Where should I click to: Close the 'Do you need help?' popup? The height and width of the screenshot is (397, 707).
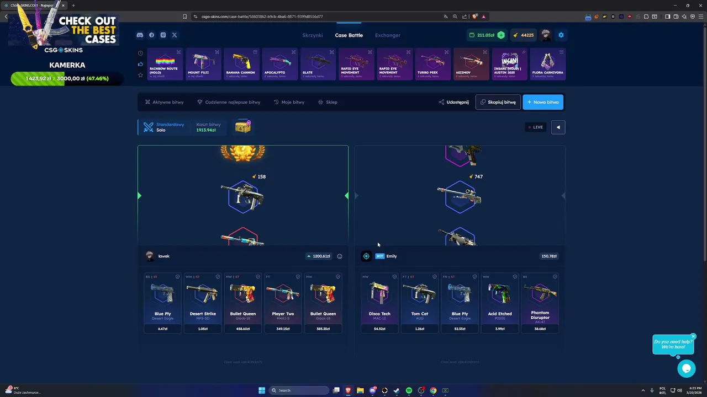pos(693,336)
